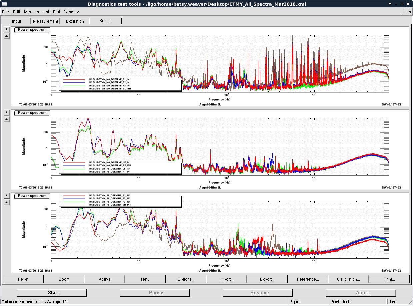This screenshot has height=306, width=413.
Task: Select legend entry H1:SUS-ETMY_R0_OSEMINF_F1_IN1
Action: [x=110, y=195]
